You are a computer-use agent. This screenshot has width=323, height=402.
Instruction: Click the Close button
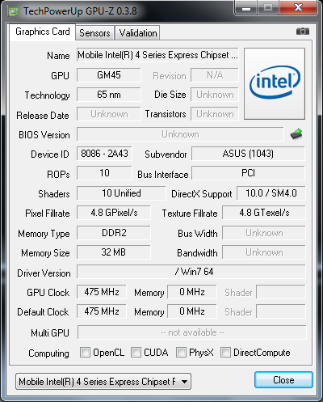click(283, 380)
